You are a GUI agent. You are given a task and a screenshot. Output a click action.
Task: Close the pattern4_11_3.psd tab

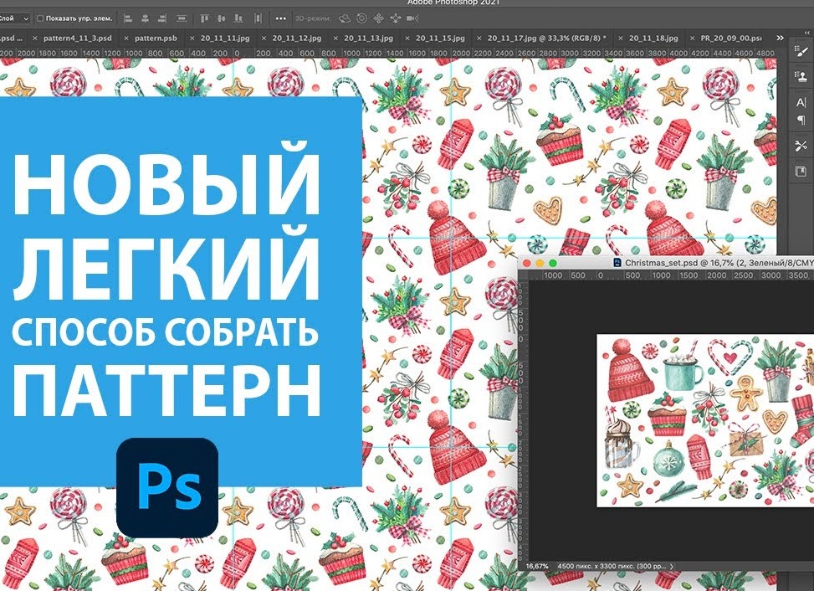click(35, 39)
